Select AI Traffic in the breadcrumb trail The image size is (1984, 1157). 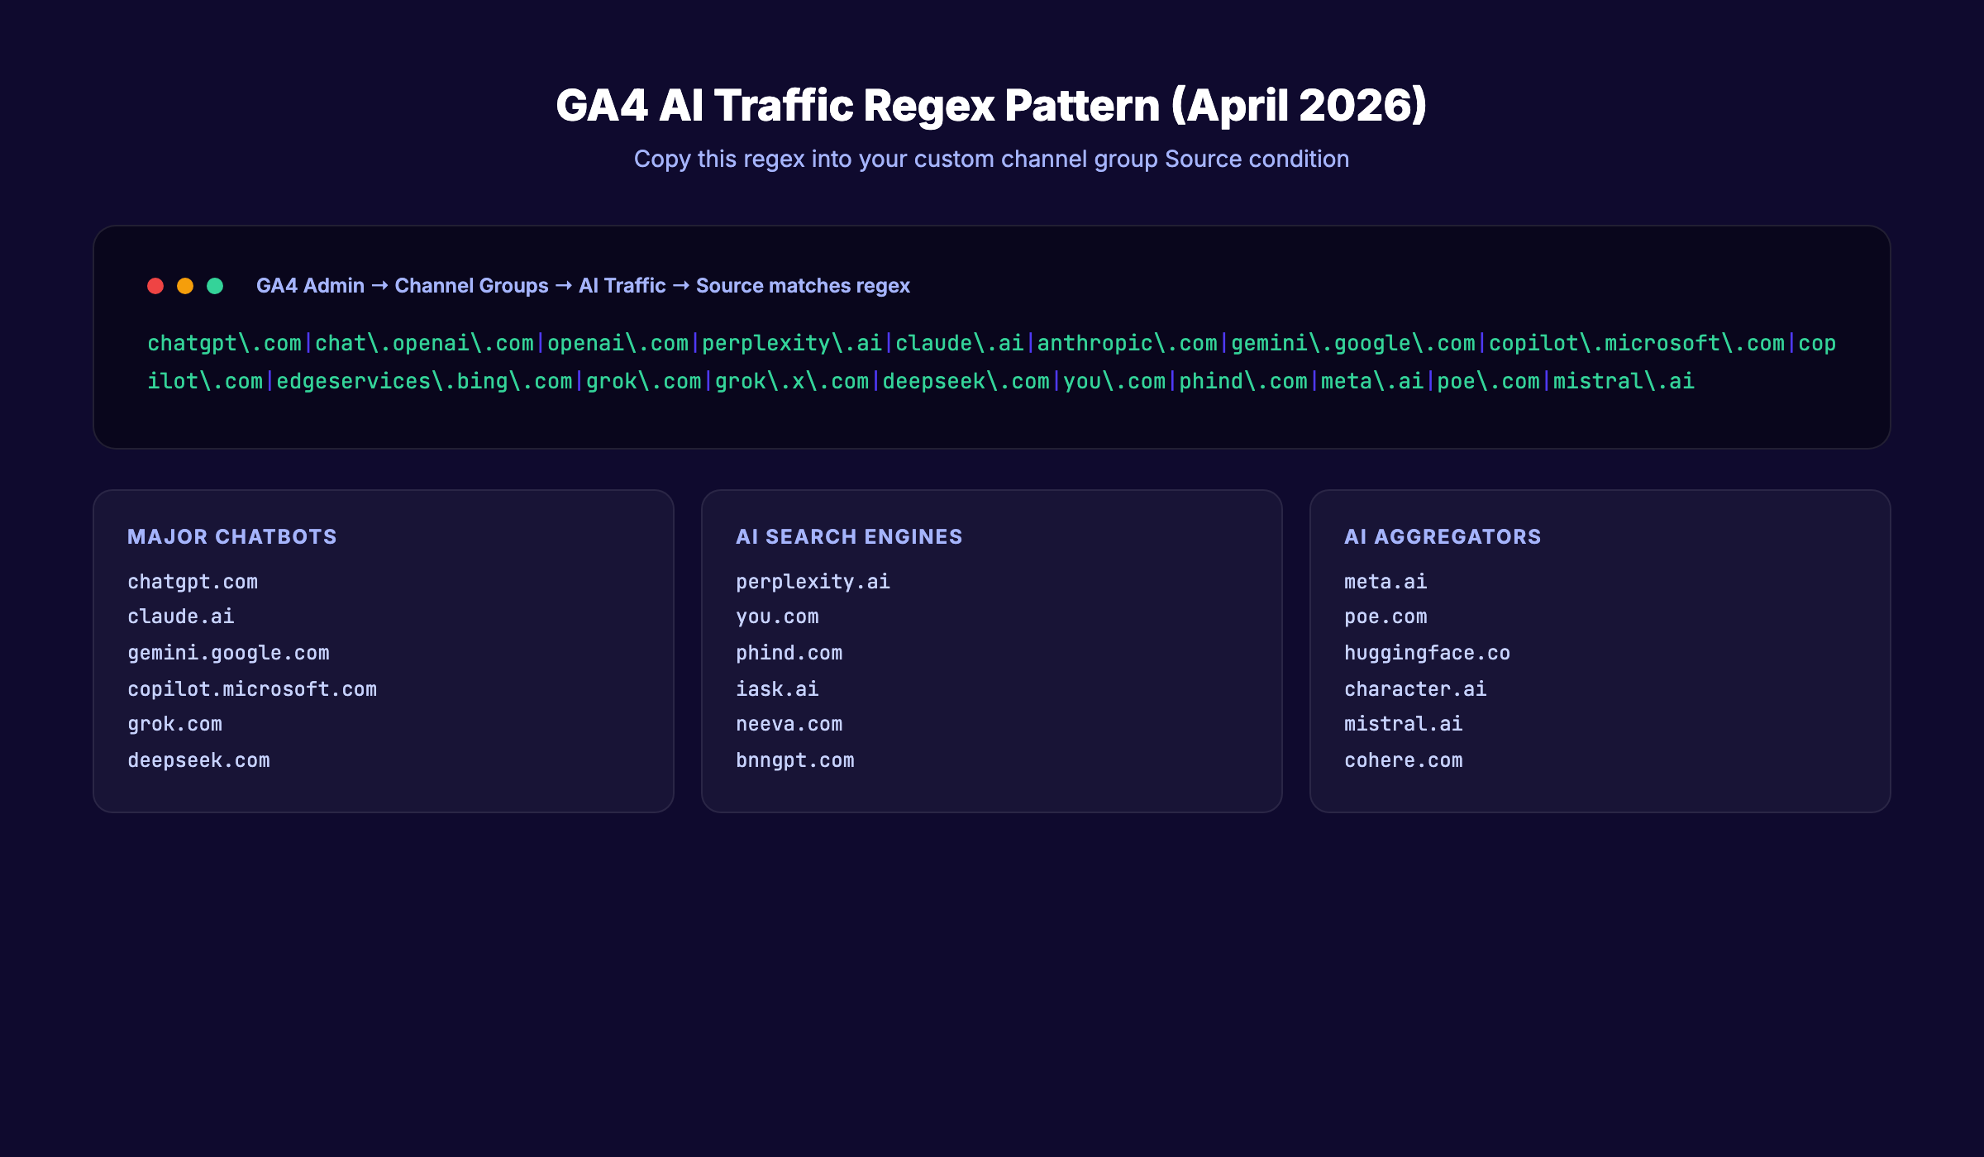(x=620, y=285)
